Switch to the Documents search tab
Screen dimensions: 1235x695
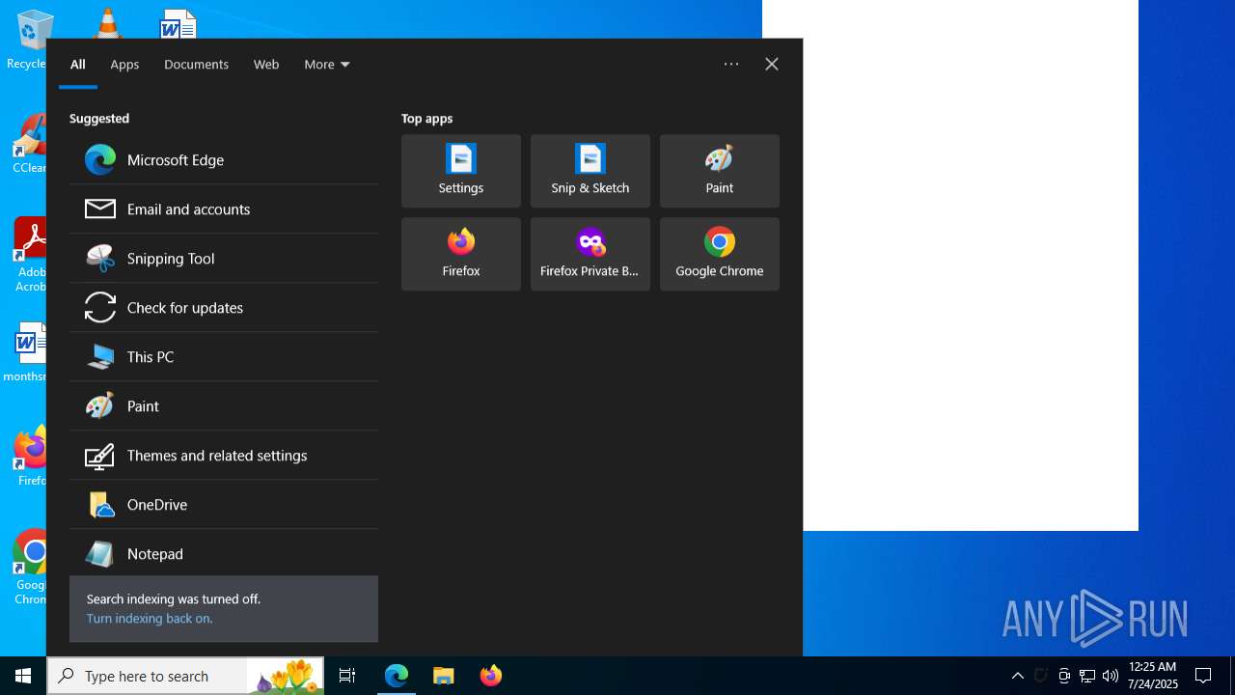click(196, 65)
